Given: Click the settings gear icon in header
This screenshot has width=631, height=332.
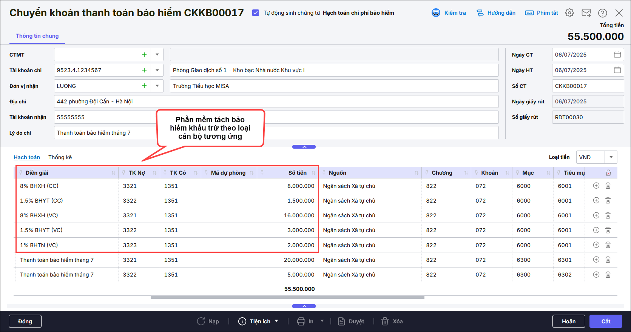Looking at the screenshot, I should 569,13.
